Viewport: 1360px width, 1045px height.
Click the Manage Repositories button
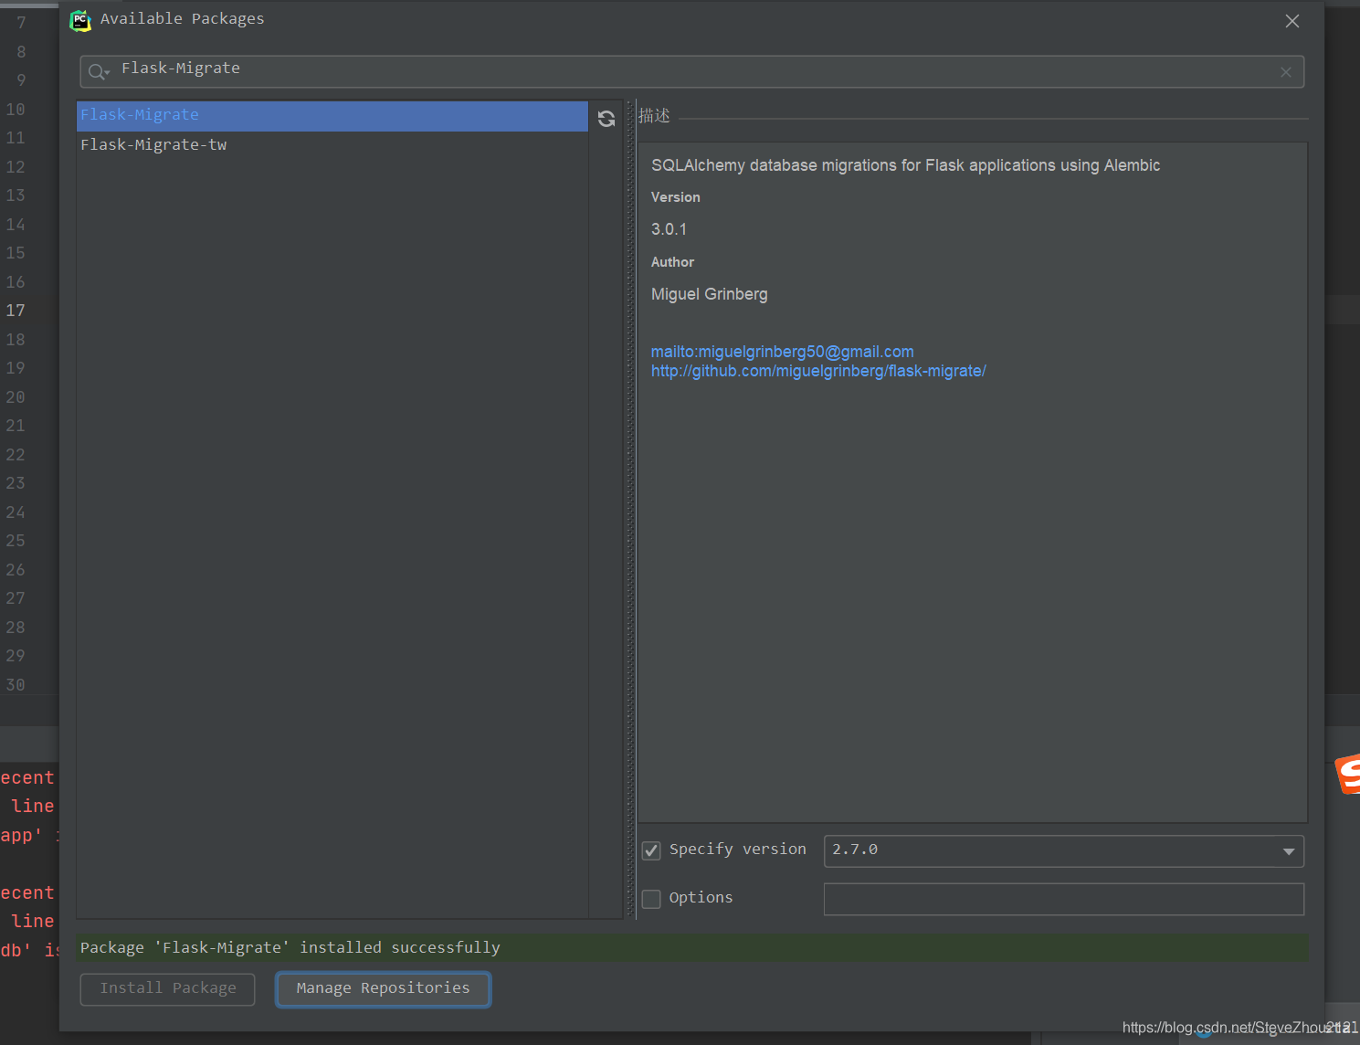click(x=384, y=989)
